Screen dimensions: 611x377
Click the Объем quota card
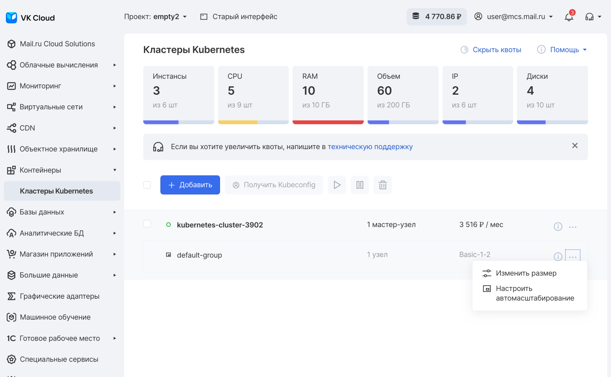[403, 95]
